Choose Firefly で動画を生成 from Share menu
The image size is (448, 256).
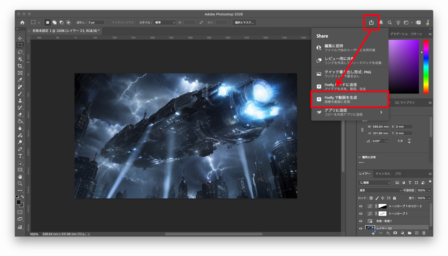tap(350, 99)
